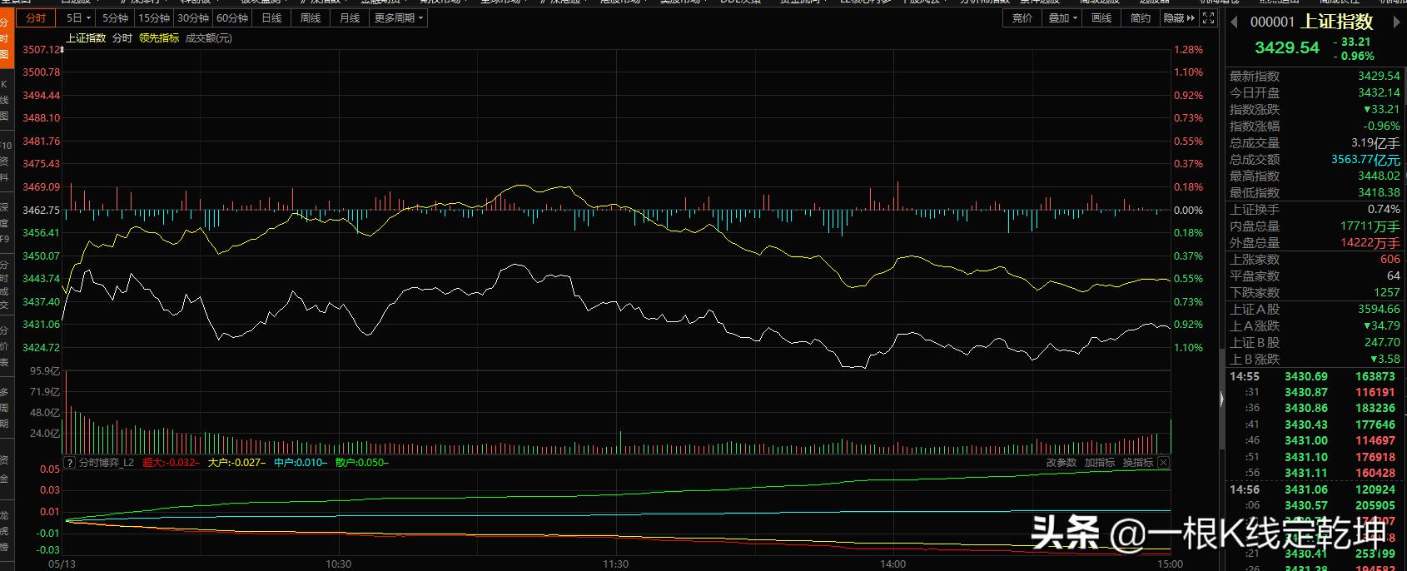
Task: Toggle the 竞价 auction display
Action: tap(1022, 17)
